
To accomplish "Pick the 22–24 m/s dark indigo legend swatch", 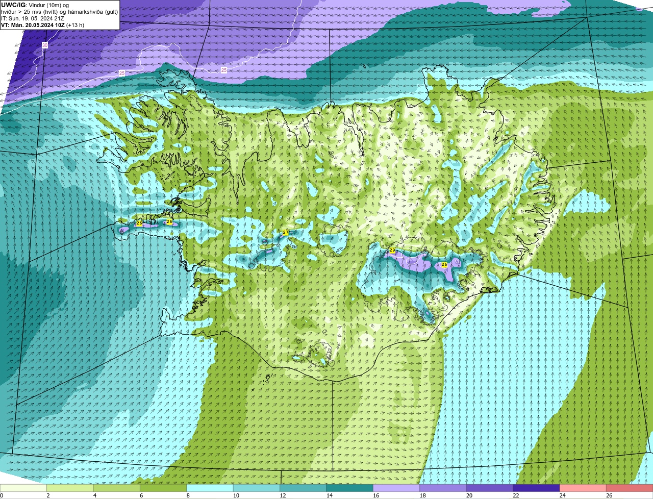I will click(x=536, y=488).
